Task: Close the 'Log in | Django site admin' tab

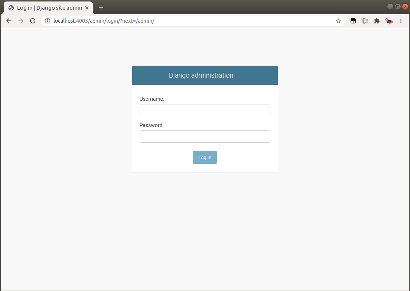Action: point(87,8)
